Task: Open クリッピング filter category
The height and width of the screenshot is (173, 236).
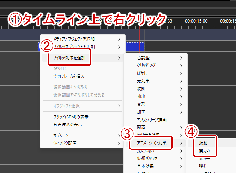Action: point(156,66)
